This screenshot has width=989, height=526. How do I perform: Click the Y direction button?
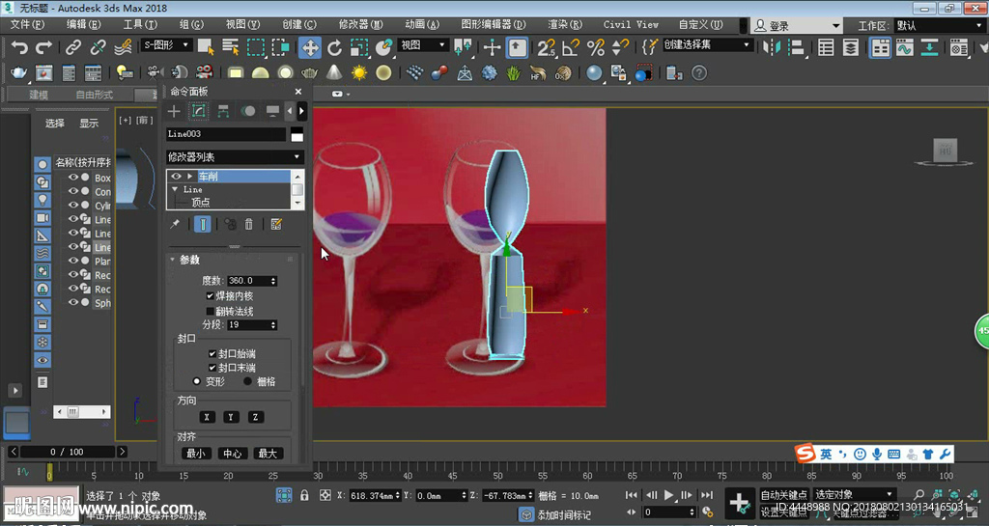tap(232, 417)
